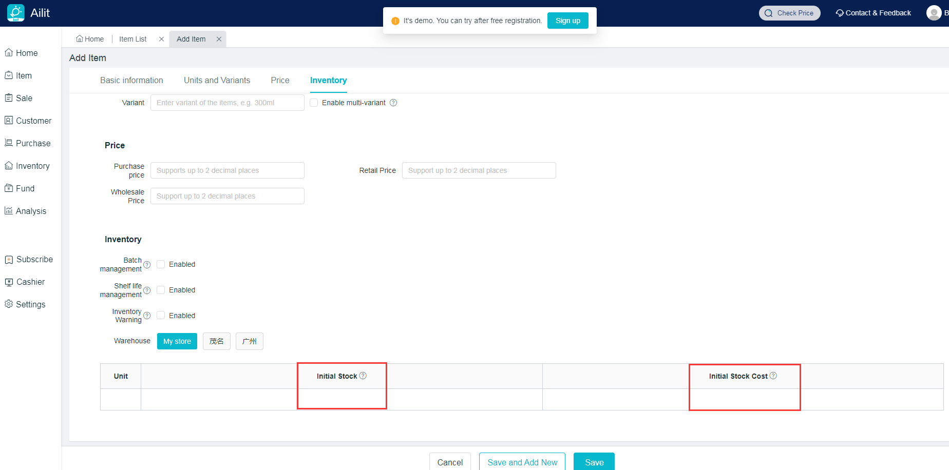The height and width of the screenshot is (470, 949).
Task: Click the user avatar icon
Action: [x=934, y=13]
